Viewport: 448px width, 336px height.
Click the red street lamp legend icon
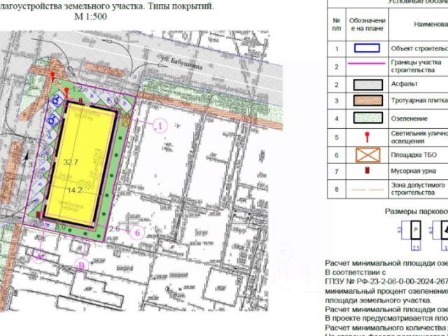(x=367, y=137)
